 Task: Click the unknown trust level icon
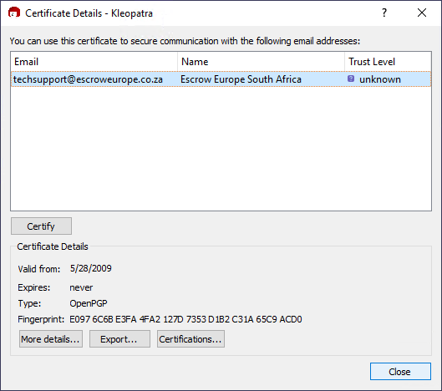click(x=351, y=79)
